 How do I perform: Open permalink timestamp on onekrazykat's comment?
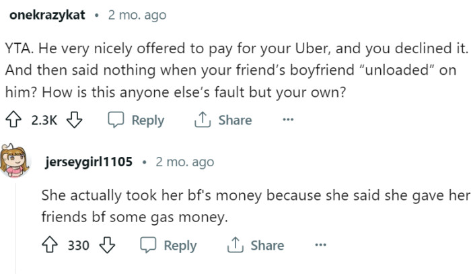137,15
